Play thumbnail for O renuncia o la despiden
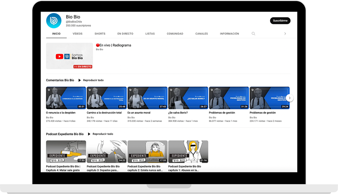Screen dimensions: 338x194 point(66,98)
